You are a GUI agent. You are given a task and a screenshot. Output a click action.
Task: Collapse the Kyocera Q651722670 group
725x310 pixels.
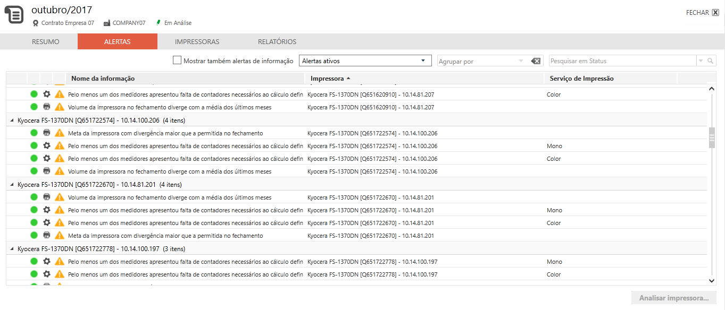(x=12, y=185)
